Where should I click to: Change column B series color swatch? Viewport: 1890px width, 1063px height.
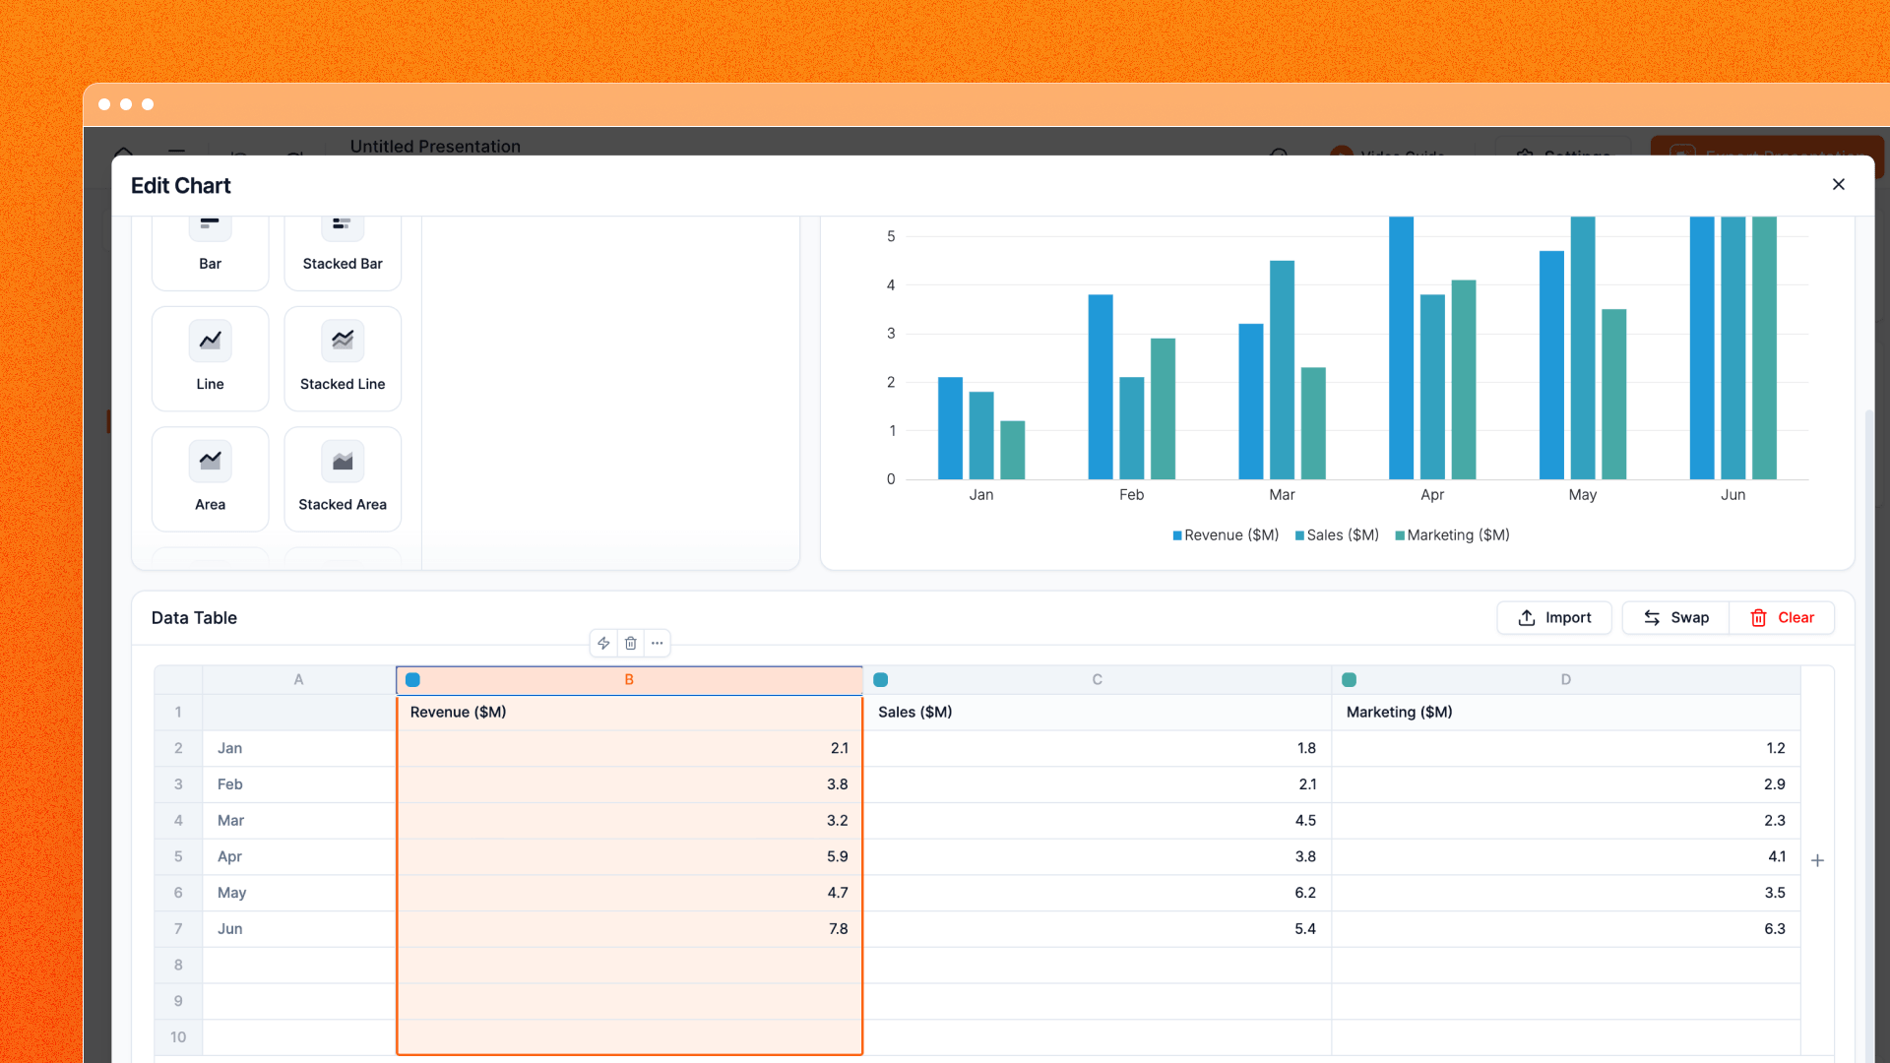(x=412, y=680)
